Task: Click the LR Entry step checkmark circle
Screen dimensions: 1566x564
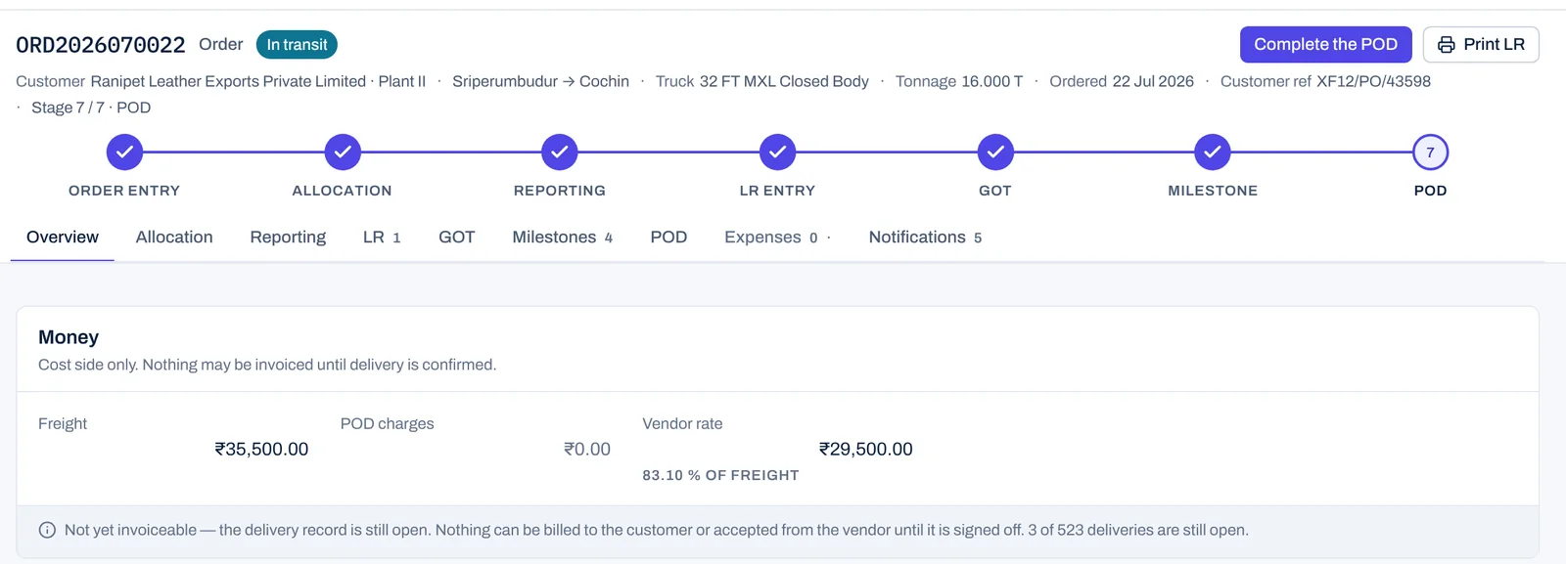Action: (777, 152)
